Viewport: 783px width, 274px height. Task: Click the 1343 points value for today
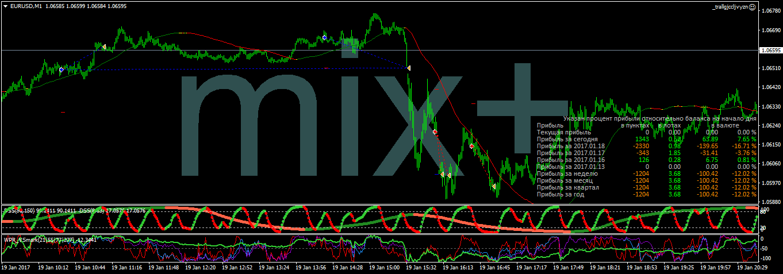[x=642, y=139]
